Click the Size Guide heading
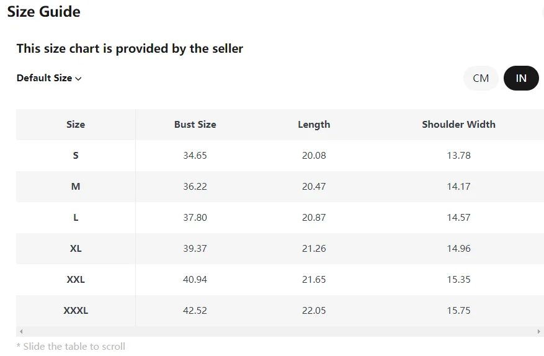 [43, 12]
